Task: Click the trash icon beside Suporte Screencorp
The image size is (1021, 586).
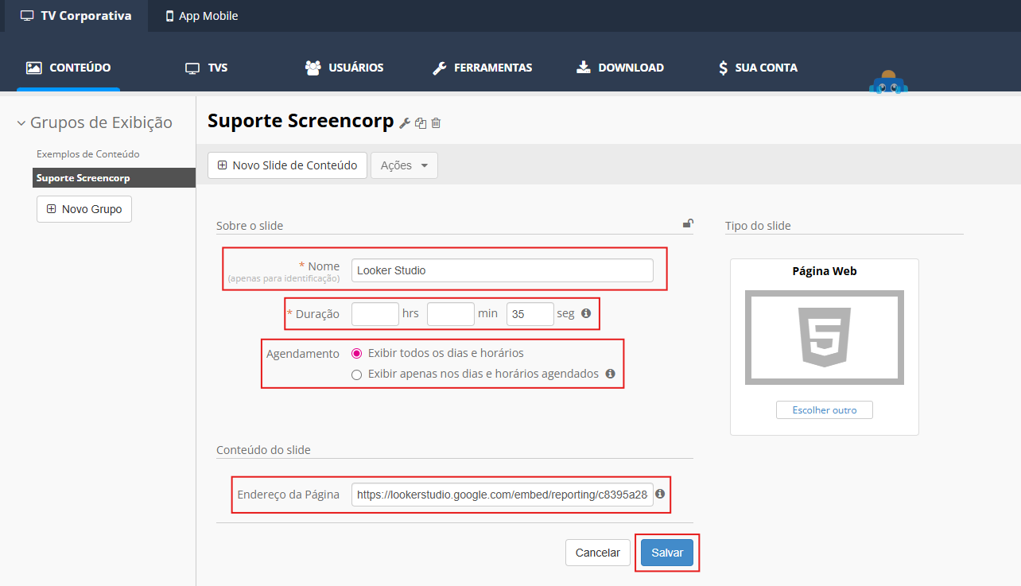Action: point(436,122)
